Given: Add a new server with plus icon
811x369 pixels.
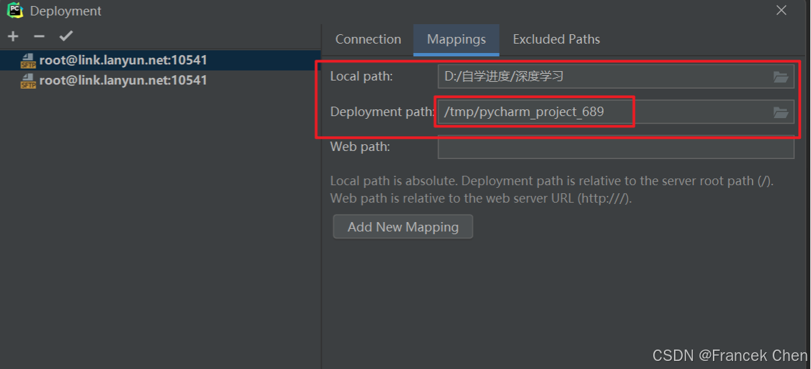Looking at the screenshot, I should [x=13, y=36].
